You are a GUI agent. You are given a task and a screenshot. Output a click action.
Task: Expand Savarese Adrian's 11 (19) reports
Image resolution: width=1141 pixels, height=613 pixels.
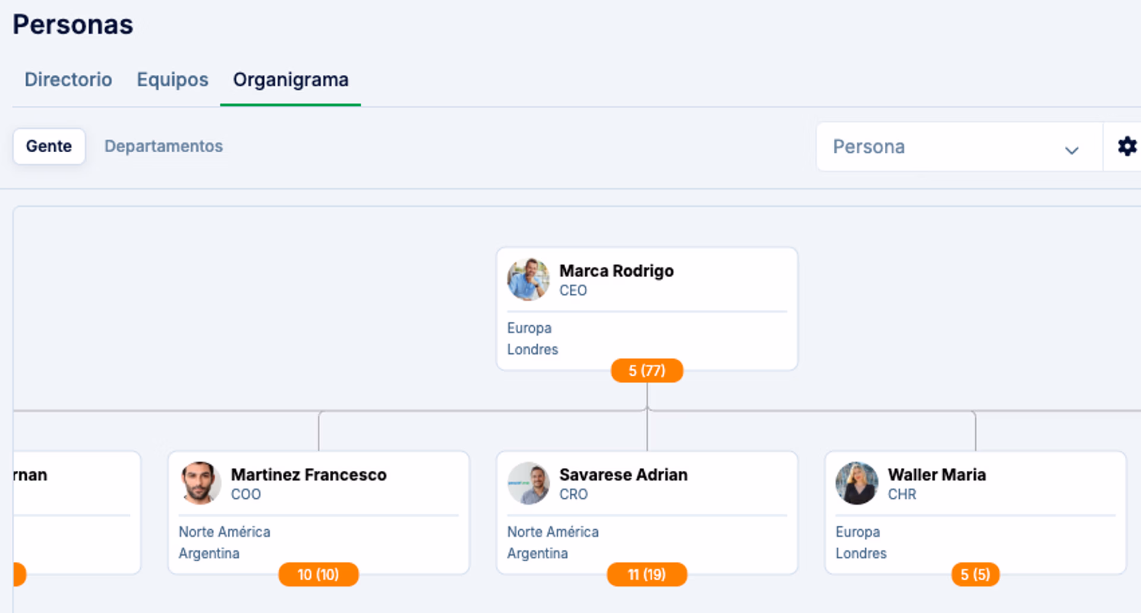pyautogui.click(x=647, y=574)
